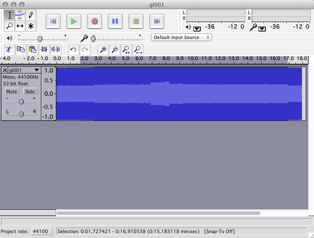Close gl001 track with X button
The height and width of the screenshot is (238, 314).
point(5,70)
